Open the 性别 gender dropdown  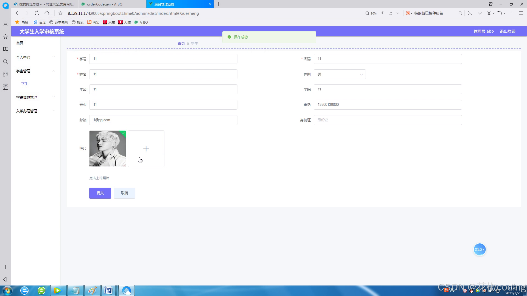pos(340,74)
